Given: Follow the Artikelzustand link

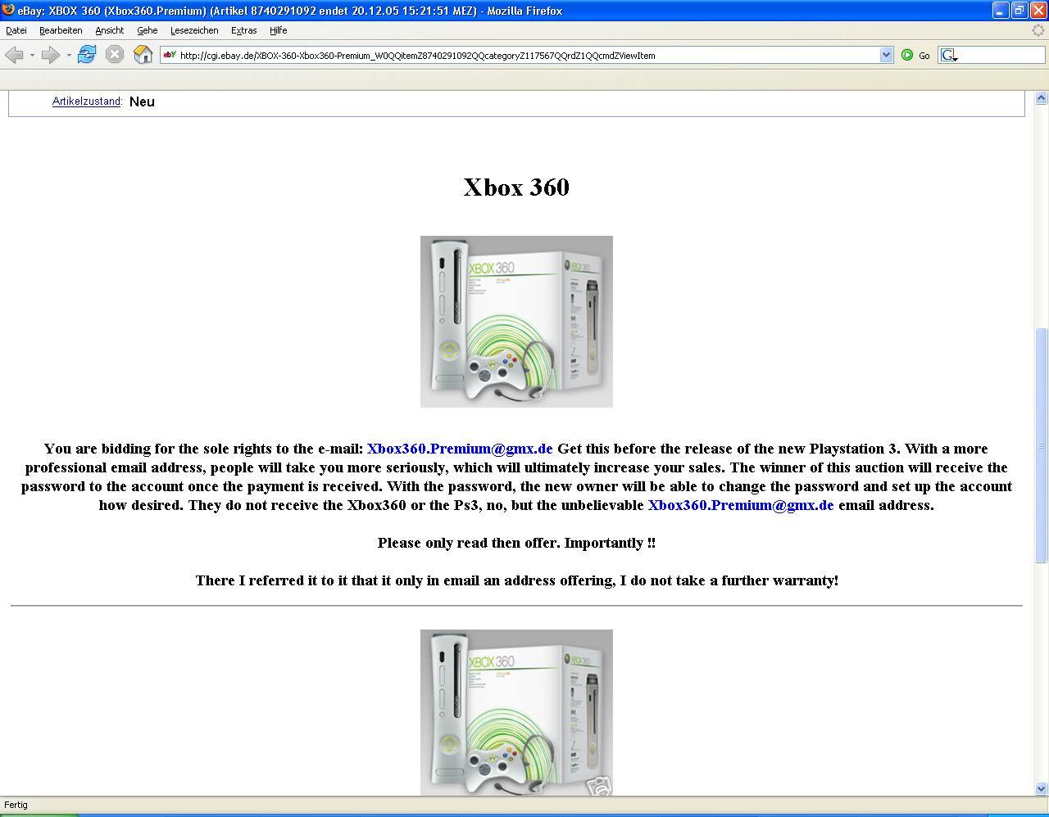Looking at the screenshot, I should point(87,102).
